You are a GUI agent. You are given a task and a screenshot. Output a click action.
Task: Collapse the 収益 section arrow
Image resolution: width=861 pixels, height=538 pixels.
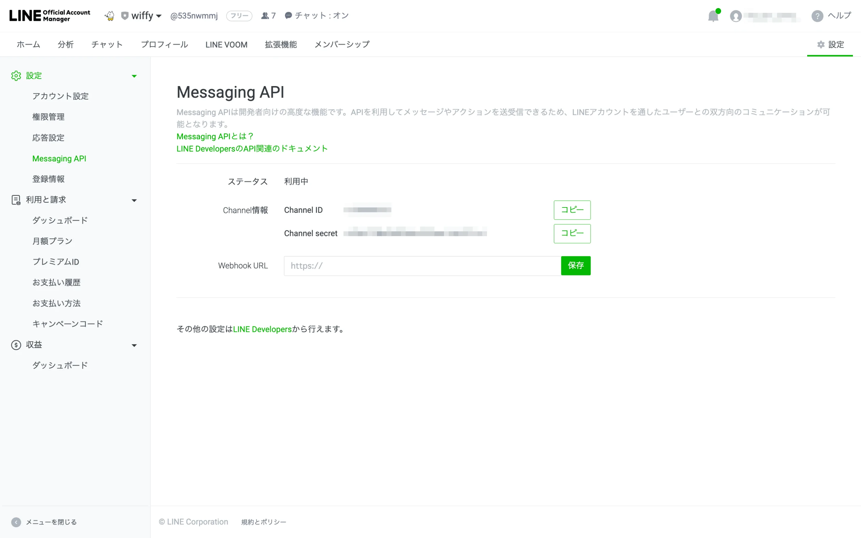click(x=134, y=345)
